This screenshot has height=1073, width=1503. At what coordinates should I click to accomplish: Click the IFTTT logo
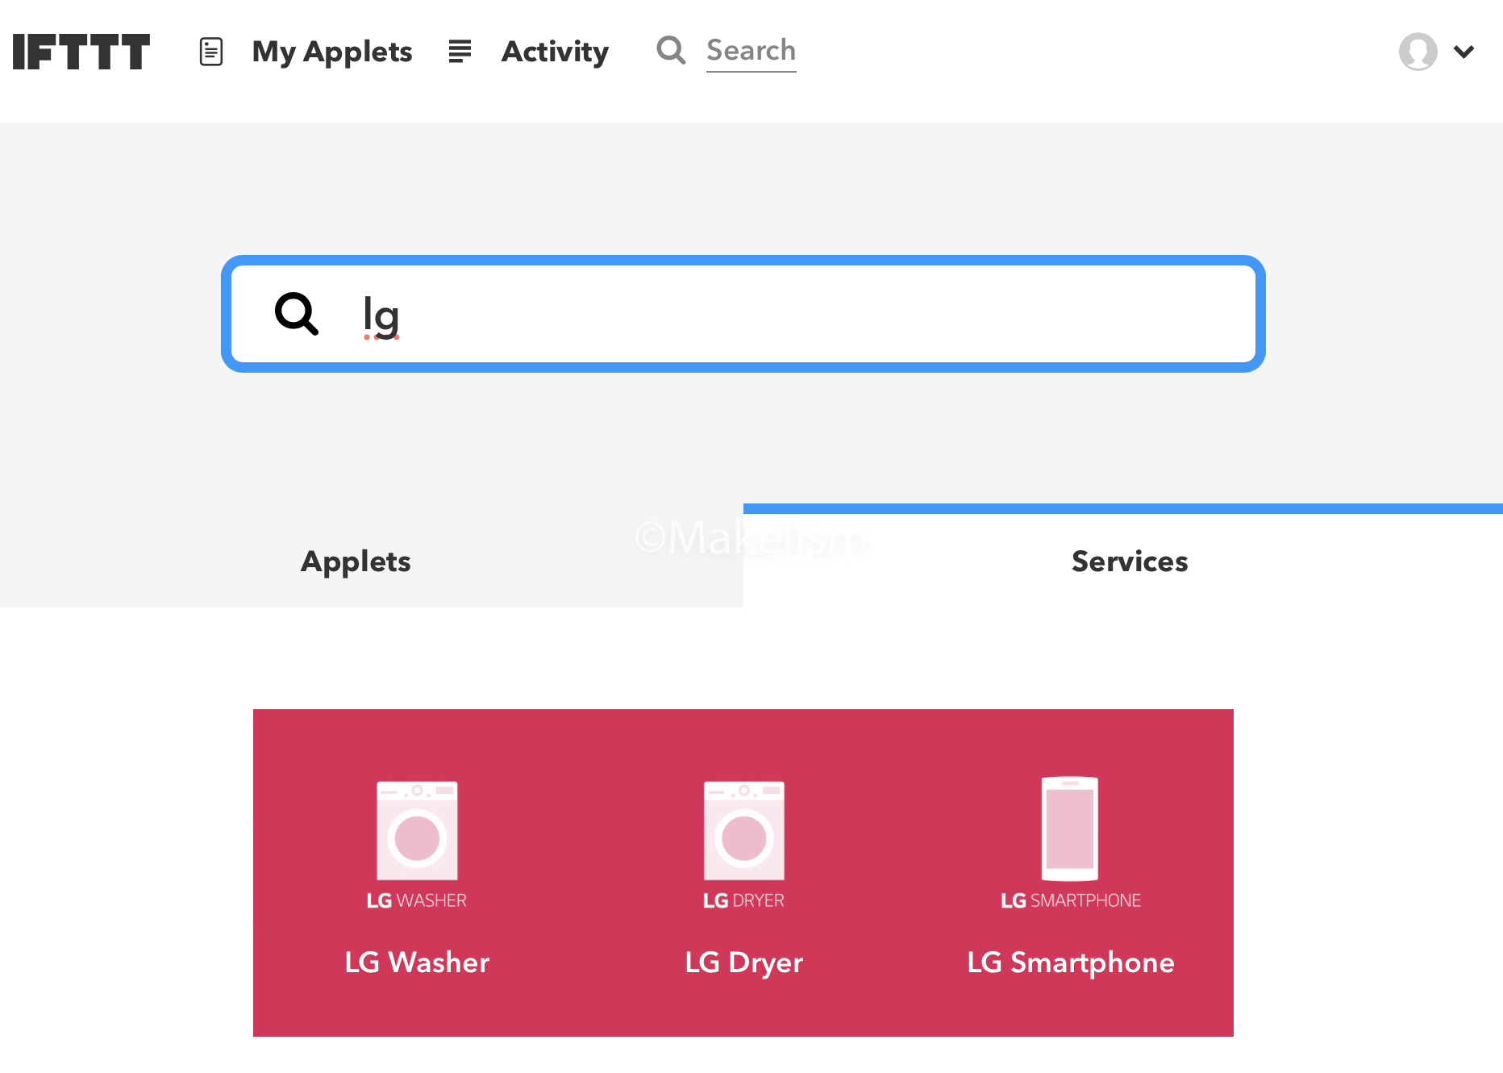81,52
